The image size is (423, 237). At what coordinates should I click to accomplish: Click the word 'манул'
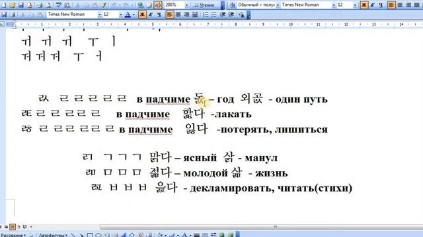tap(261, 158)
